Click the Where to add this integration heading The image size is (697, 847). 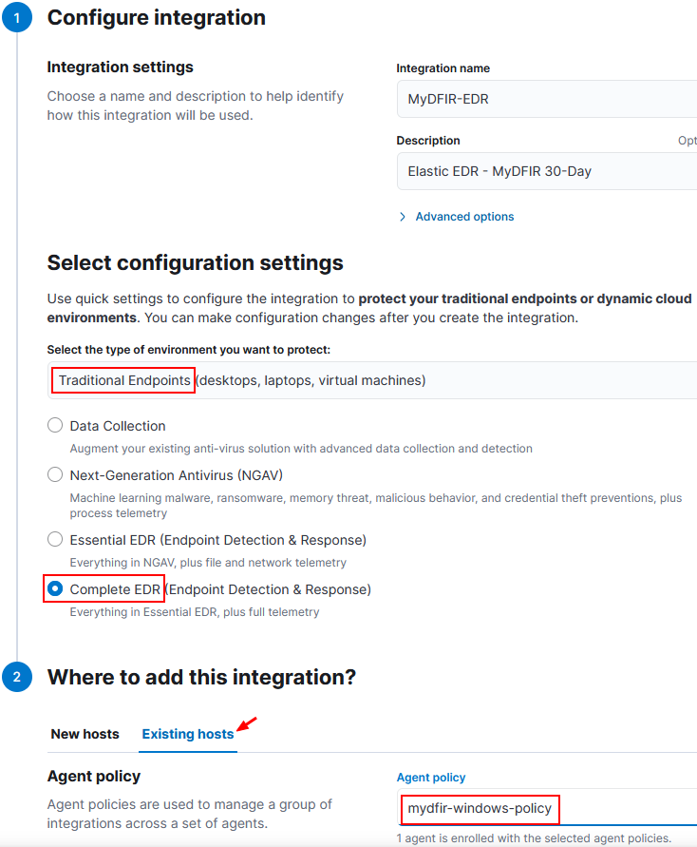pyautogui.click(x=201, y=678)
